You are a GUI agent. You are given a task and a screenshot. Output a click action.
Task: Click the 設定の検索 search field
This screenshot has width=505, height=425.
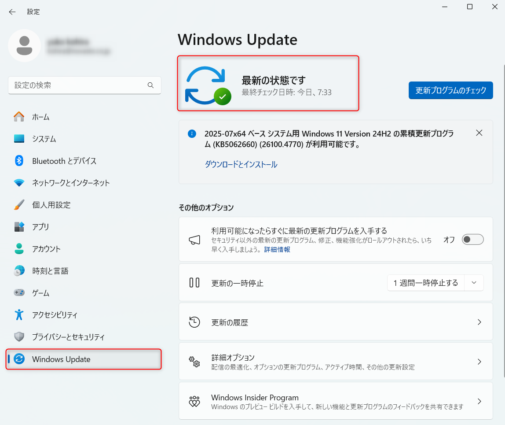click(84, 85)
